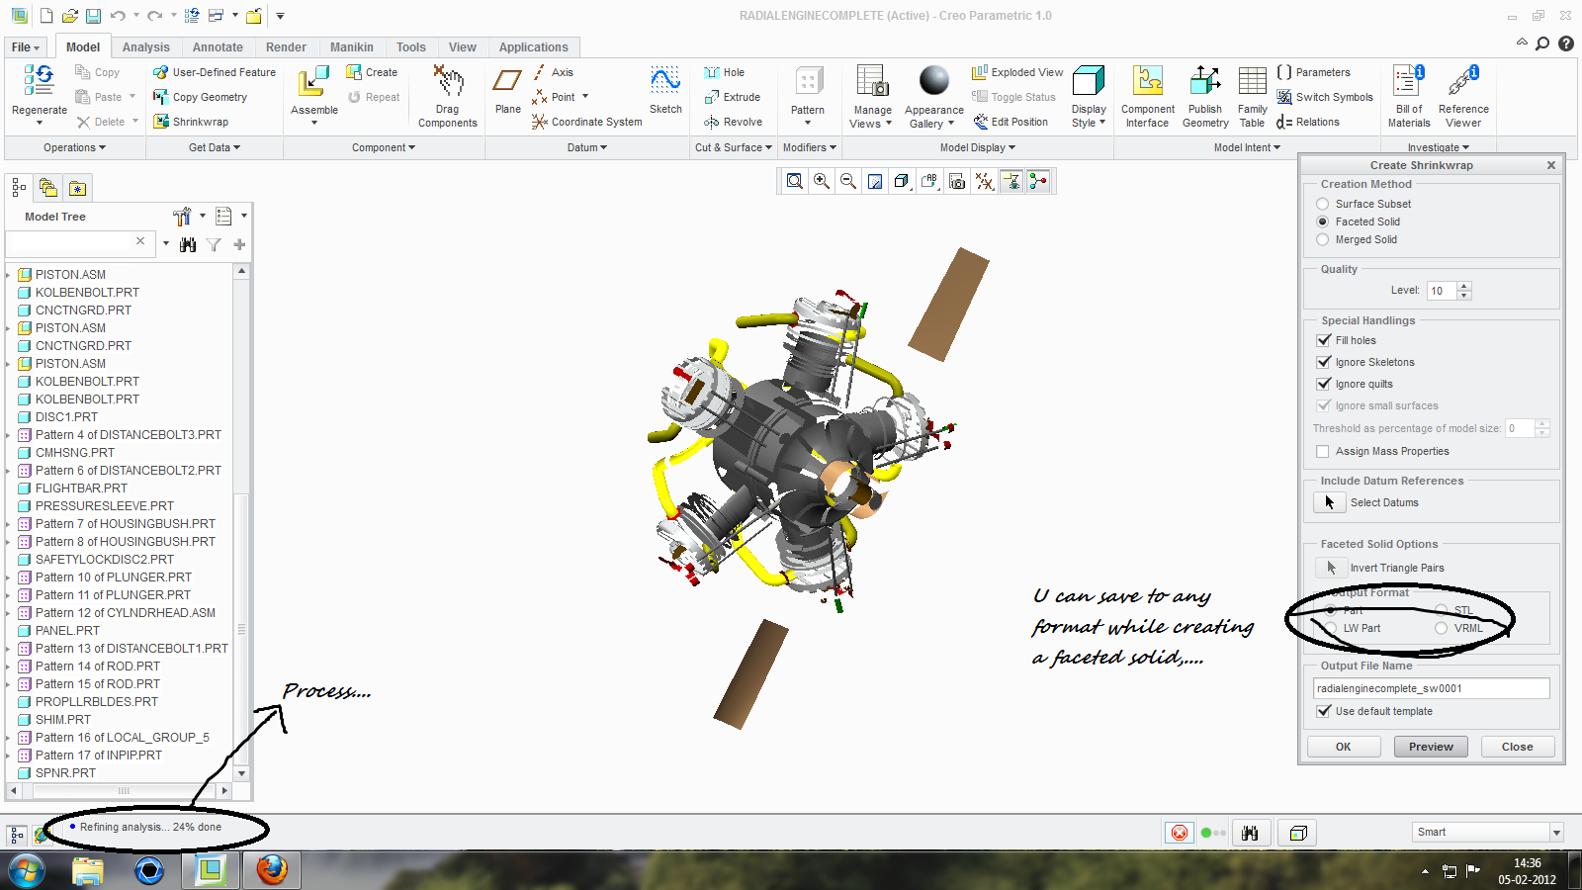Select Surface Subset creation method
Image resolution: width=1582 pixels, height=890 pixels.
(1323, 204)
